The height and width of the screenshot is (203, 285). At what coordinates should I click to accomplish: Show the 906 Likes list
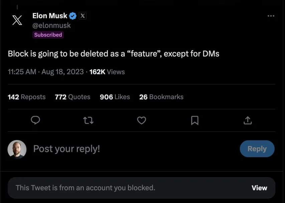(115, 97)
